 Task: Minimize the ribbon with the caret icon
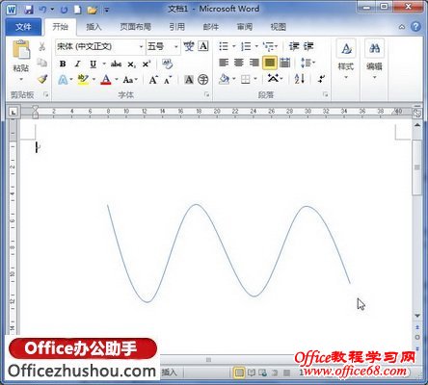[x=402, y=27]
